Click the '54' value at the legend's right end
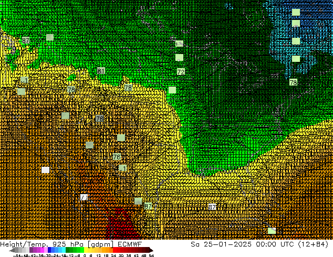The height and width of the screenshot is (257, 333). tap(151, 256)
